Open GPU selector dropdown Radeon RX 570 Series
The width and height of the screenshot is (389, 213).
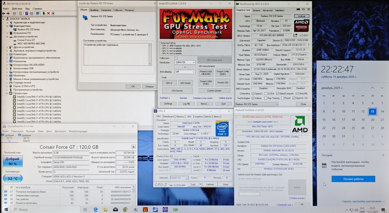click(x=256, y=104)
